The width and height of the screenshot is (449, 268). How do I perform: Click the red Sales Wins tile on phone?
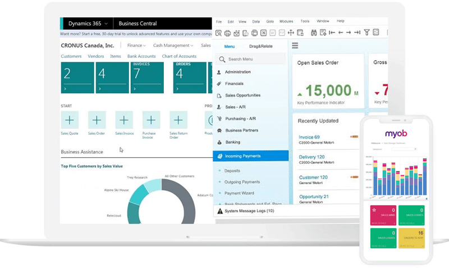(383, 215)
